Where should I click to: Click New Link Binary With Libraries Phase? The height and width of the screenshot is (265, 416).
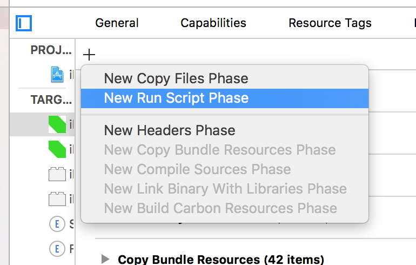pyautogui.click(x=225, y=189)
